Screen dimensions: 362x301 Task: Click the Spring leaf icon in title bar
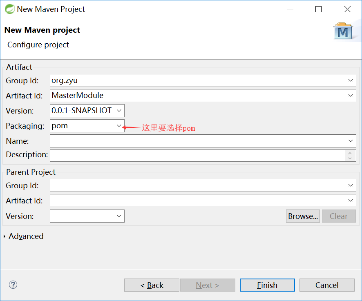click(10, 9)
